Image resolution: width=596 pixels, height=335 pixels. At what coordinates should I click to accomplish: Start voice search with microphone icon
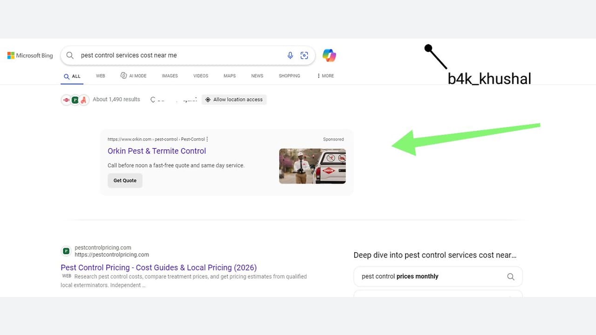pyautogui.click(x=290, y=55)
